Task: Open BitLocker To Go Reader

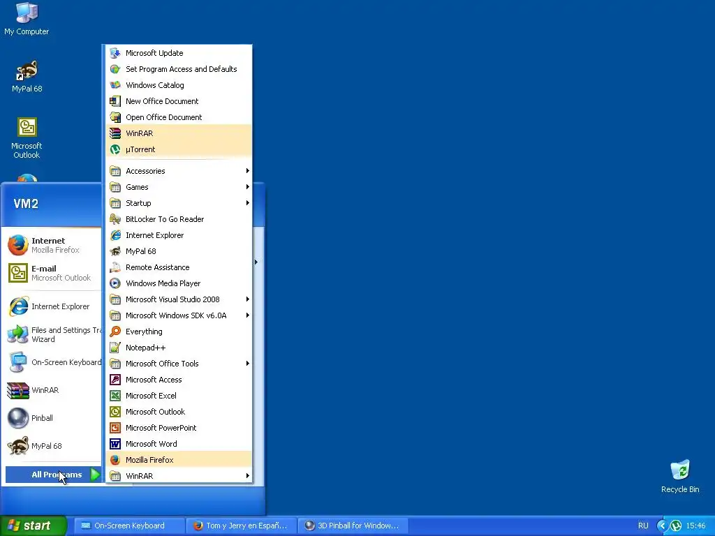Action: point(179,219)
